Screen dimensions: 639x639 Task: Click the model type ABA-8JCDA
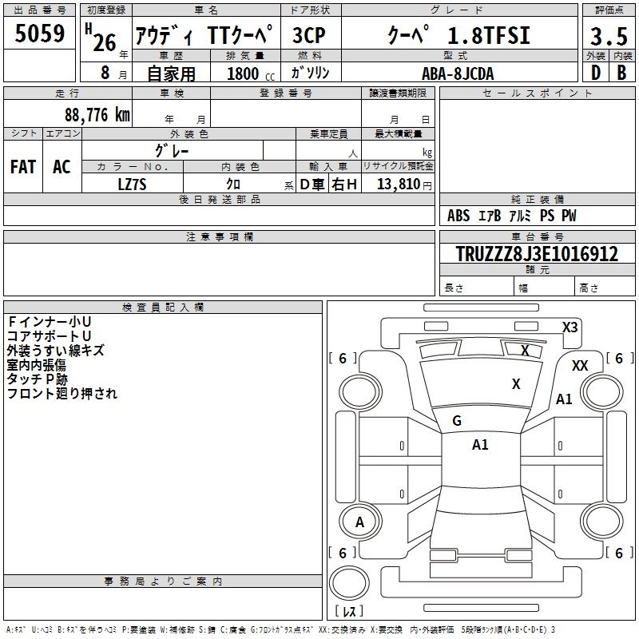457,73
